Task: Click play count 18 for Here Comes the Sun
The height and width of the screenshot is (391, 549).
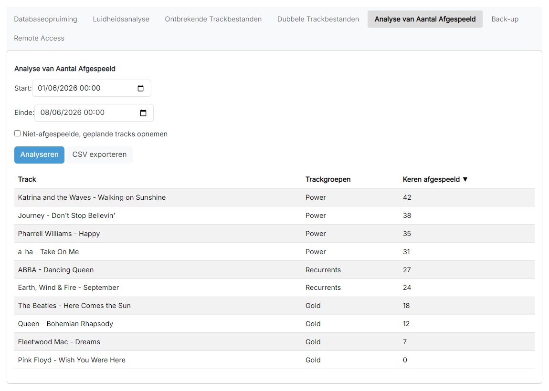Action: (x=406, y=306)
